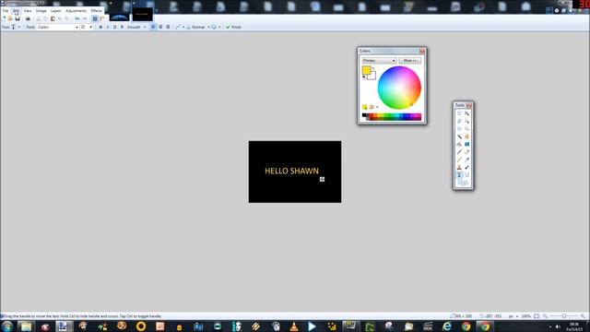Image resolution: width=590 pixels, height=332 pixels.
Task: Click the white secondary color swatch
Action: (x=372, y=77)
